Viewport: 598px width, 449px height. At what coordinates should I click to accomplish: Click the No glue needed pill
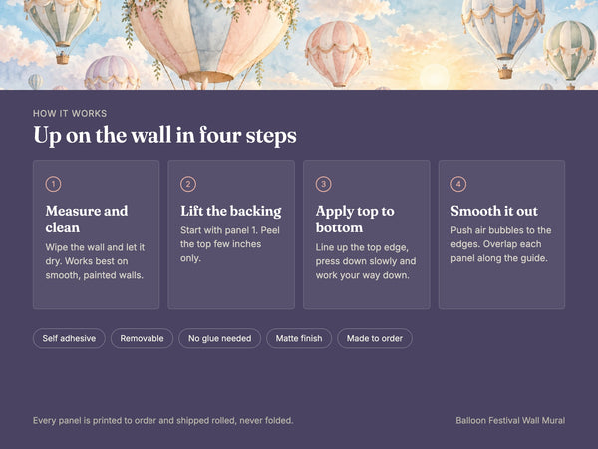[x=220, y=338]
